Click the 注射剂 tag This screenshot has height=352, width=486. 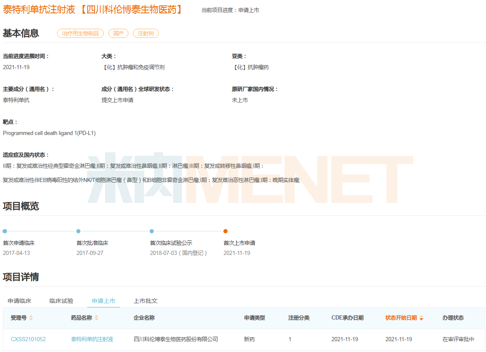click(146, 33)
